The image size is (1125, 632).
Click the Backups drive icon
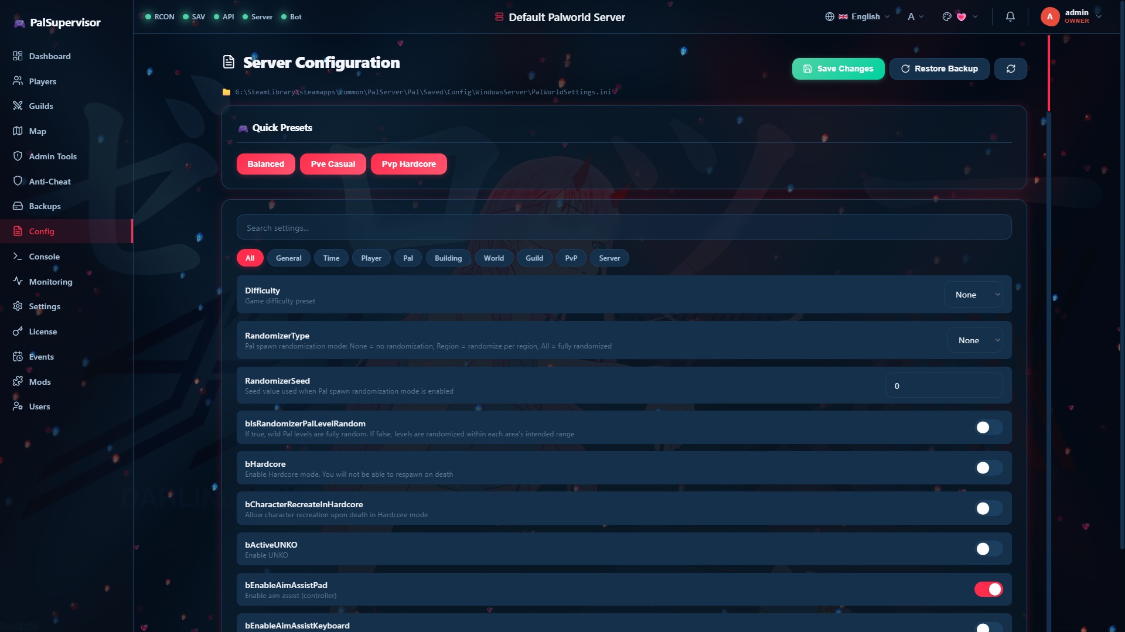point(18,206)
